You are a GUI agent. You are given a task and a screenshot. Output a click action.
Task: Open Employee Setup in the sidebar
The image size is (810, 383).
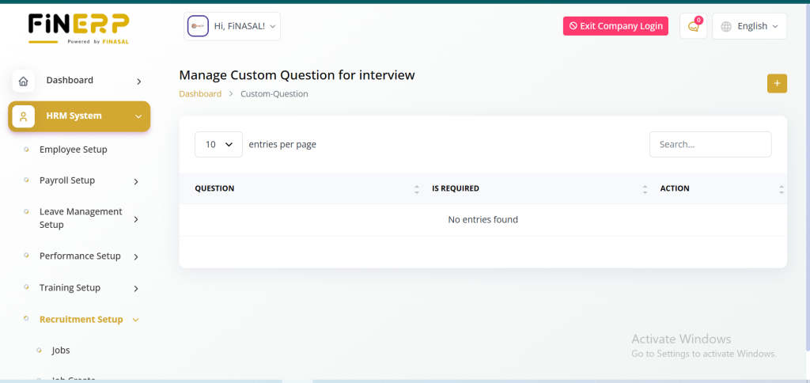tap(73, 150)
